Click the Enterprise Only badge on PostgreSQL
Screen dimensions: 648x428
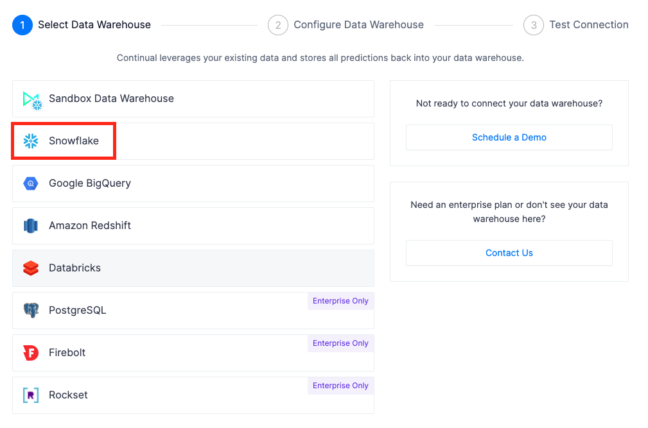click(x=340, y=301)
